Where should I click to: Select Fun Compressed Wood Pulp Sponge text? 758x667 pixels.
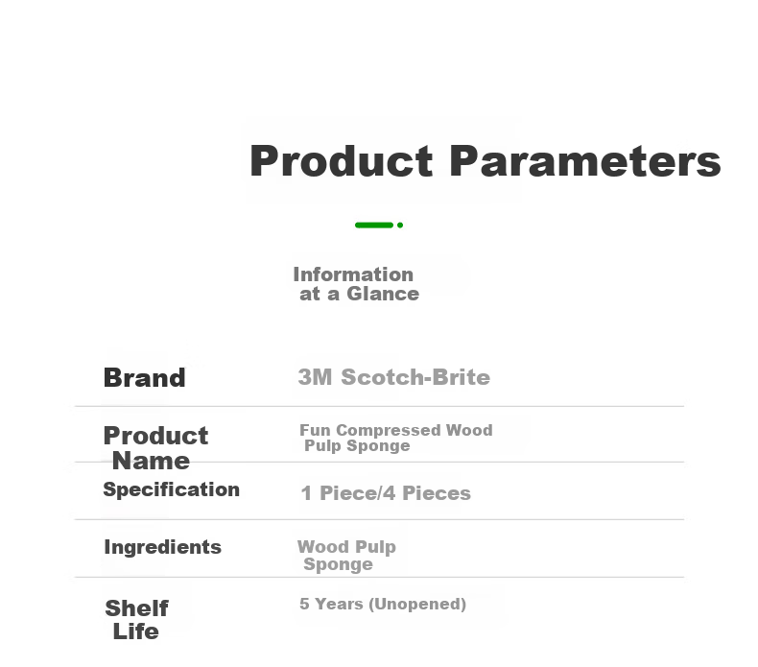click(x=396, y=438)
